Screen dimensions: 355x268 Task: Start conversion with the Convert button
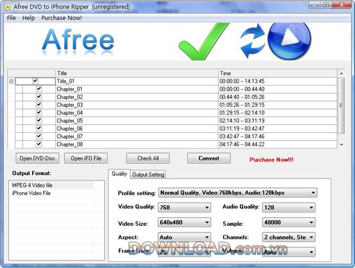point(209,158)
